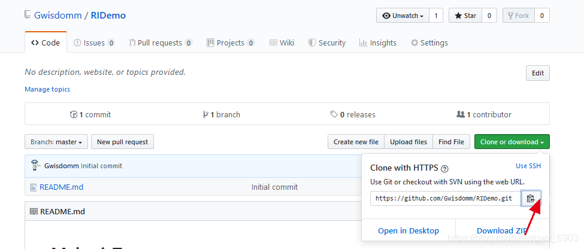Click the watchers count 1

click(436, 16)
